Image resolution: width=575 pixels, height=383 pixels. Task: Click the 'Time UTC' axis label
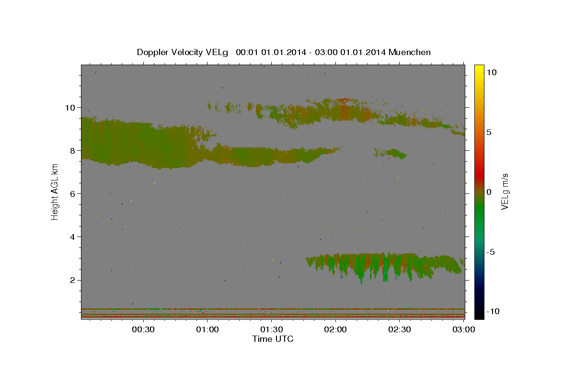(273, 339)
